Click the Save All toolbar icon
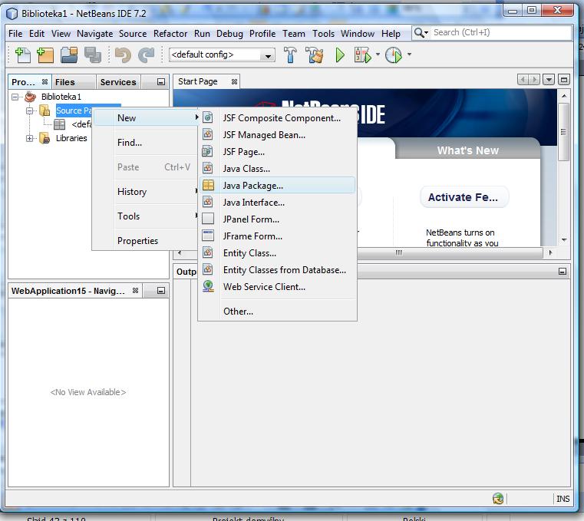 tap(93, 55)
